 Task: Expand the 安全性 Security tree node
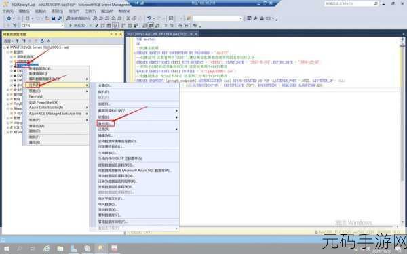(x=8, y=90)
